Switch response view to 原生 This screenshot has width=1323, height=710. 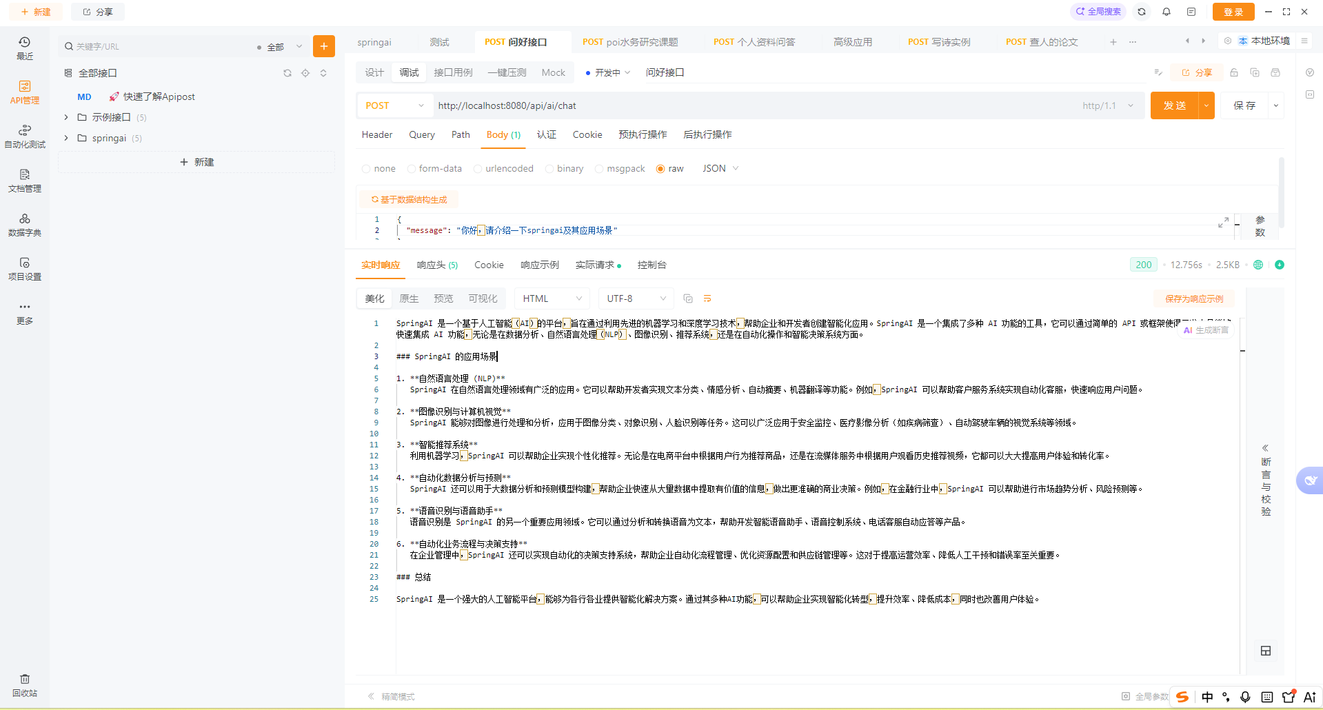coord(409,298)
